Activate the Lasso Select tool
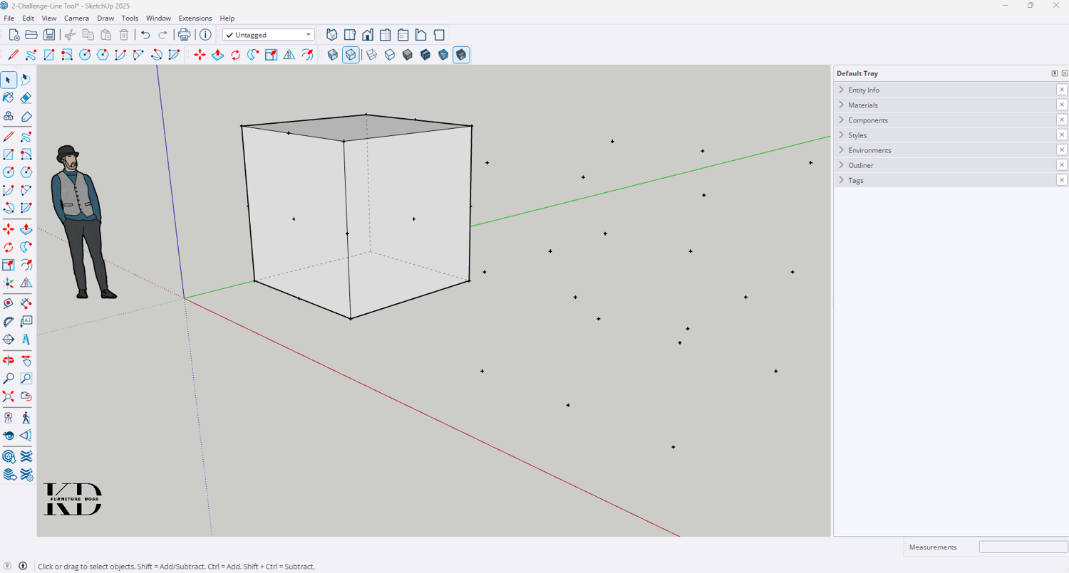Viewport: 1069px width, 573px height. (x=26, y=80)
